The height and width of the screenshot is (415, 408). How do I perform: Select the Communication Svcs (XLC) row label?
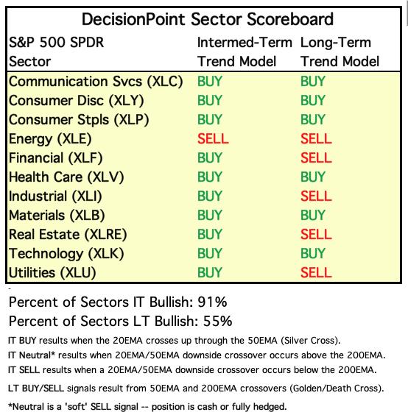[x=96, y=82]
